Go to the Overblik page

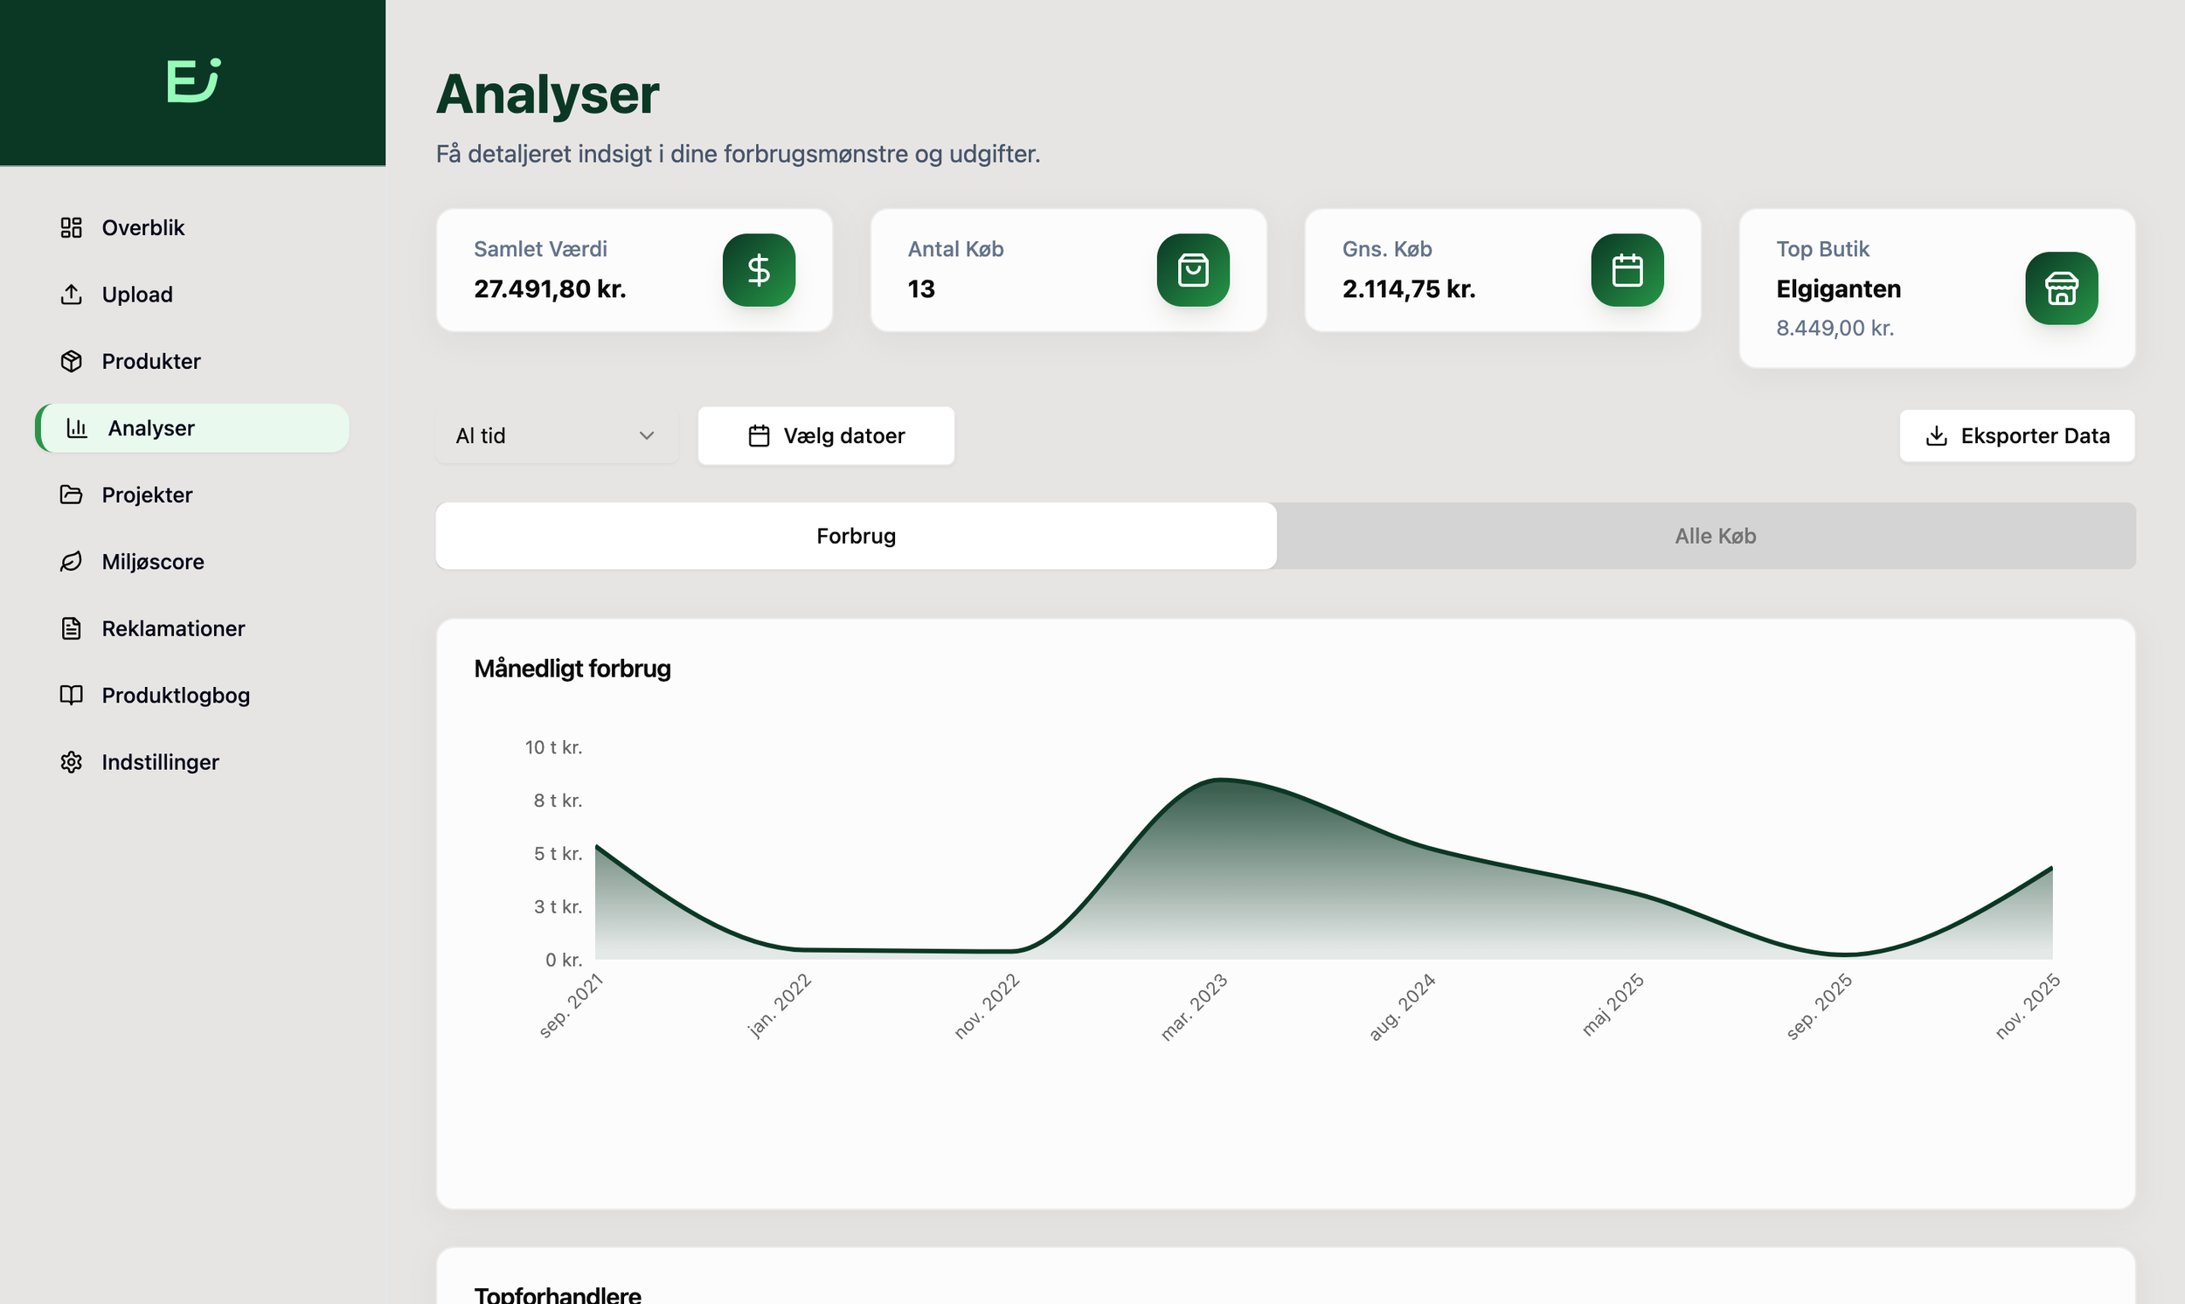tap(143, 227)
